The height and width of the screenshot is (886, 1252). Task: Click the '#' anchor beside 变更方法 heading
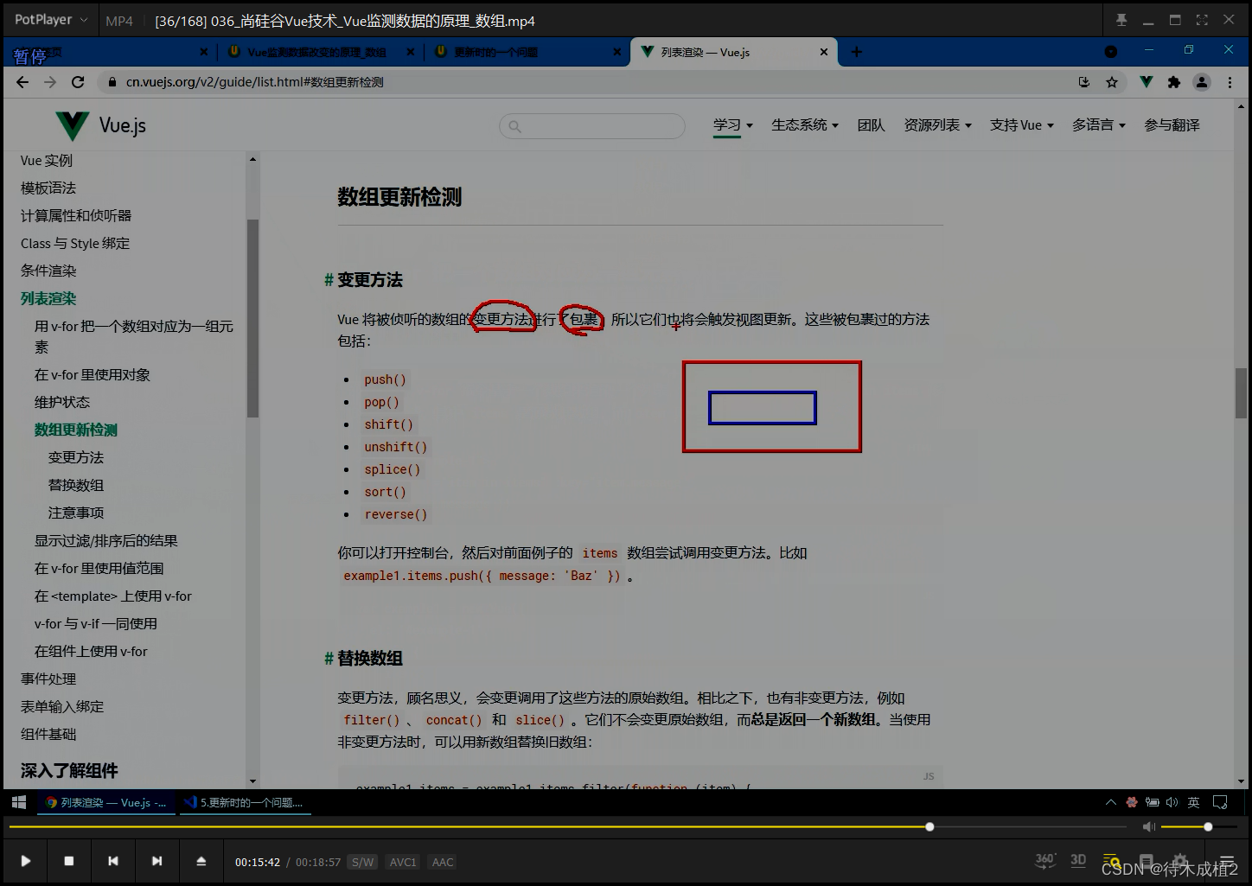point(329,280)
